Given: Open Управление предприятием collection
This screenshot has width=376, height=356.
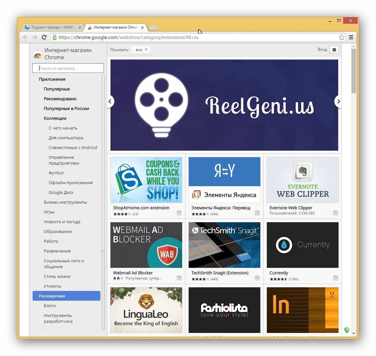Looking at the screenshot, I should [x=64, y=160].
